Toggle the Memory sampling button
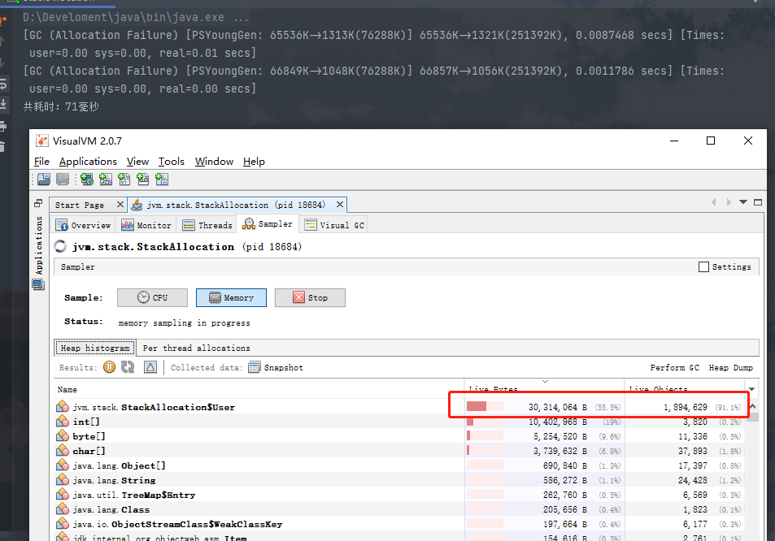 coord(231,297)
